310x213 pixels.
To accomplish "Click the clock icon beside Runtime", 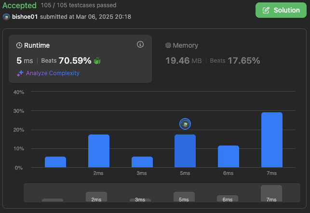I will [x=19, y=45].
